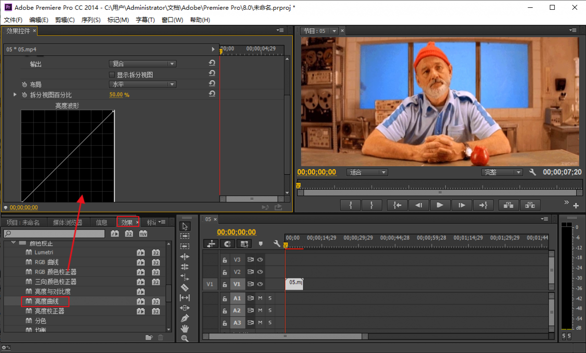Image resolution: width=586 pixels, height=353 pixels.
Task: Enable the 显示拆分视图 checkbox
Action: pyautogui.click(x=112, y=75)
